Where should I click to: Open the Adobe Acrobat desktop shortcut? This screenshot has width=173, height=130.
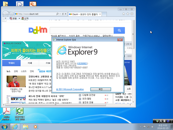coord(6,114)
